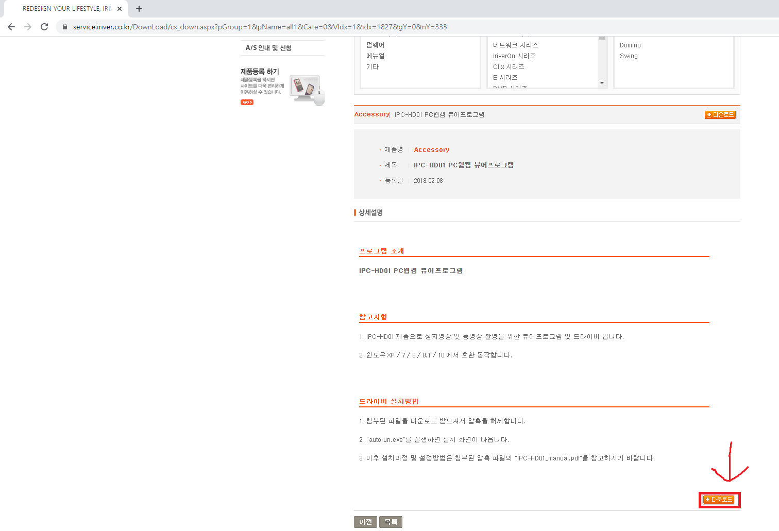Click the 목록 button

coord(391,522)
